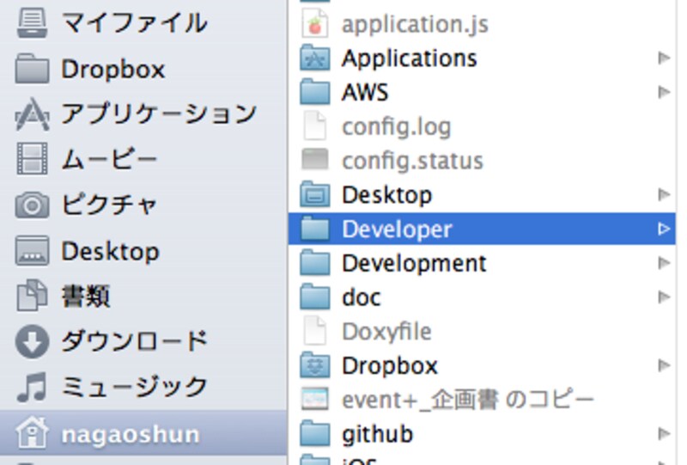Click the アプリケーション sidebar icon

tap(32, 114)
